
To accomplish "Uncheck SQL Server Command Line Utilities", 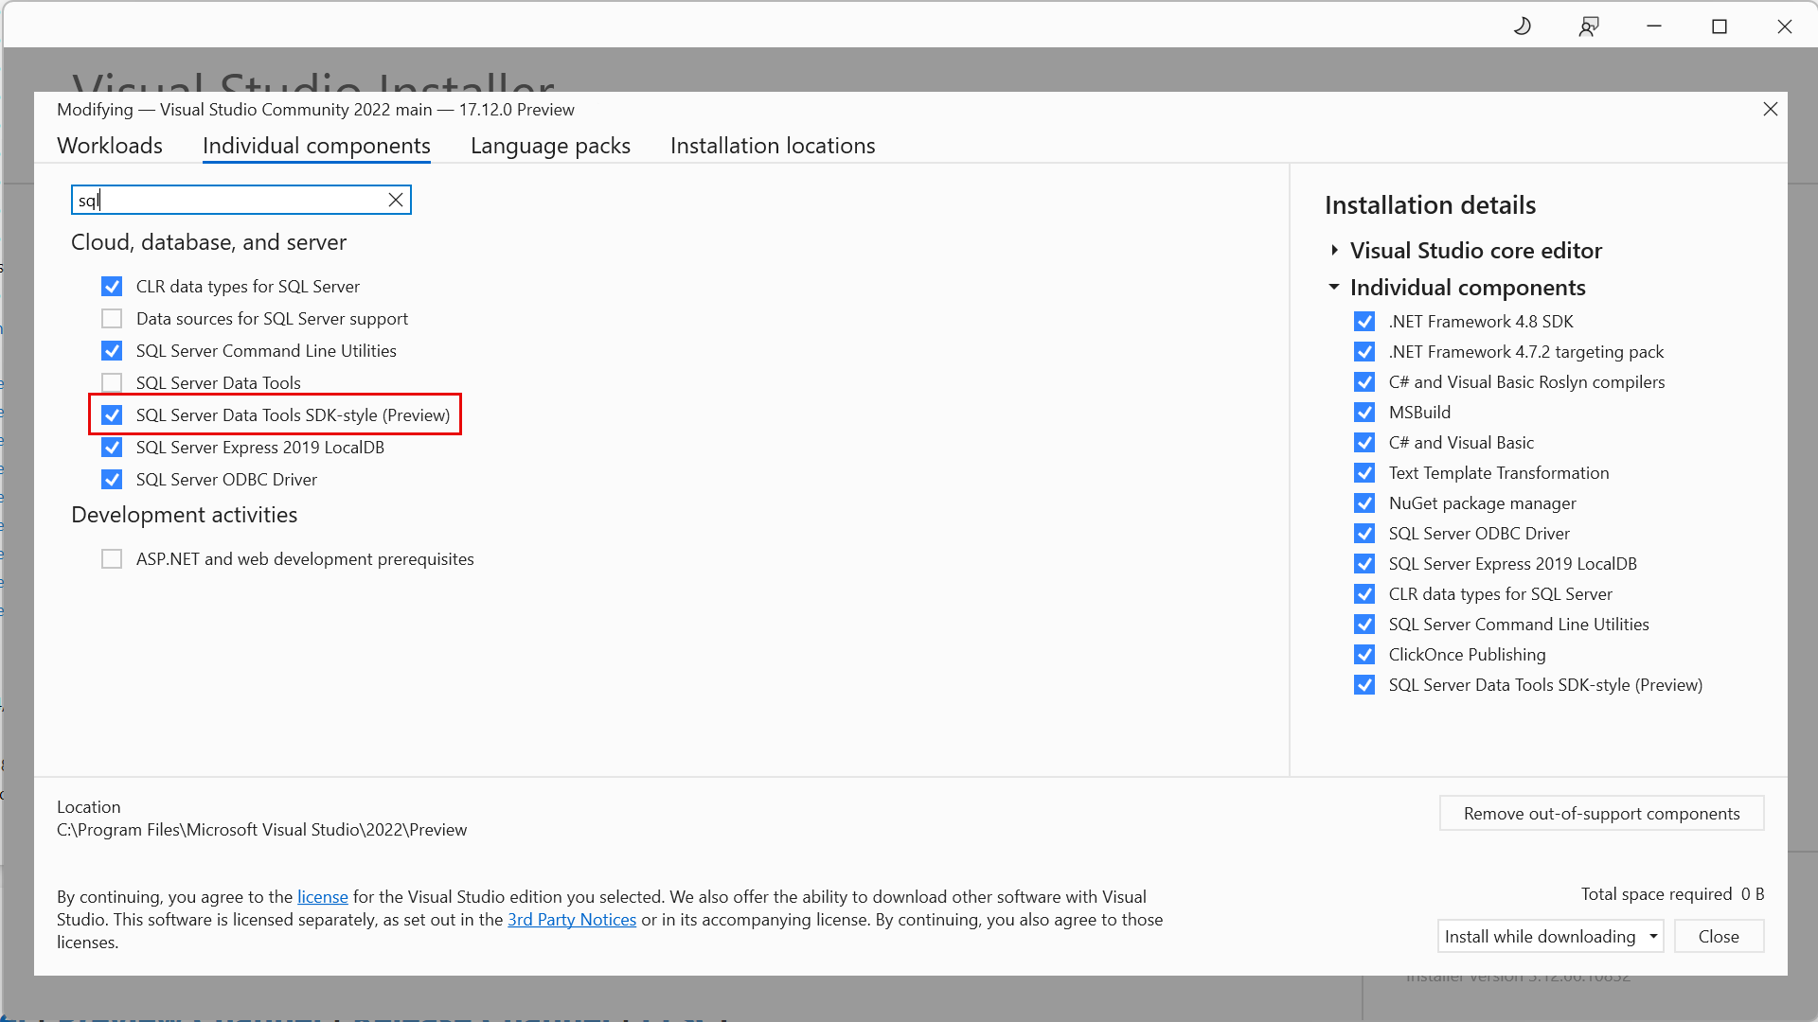I will point(112,351).
